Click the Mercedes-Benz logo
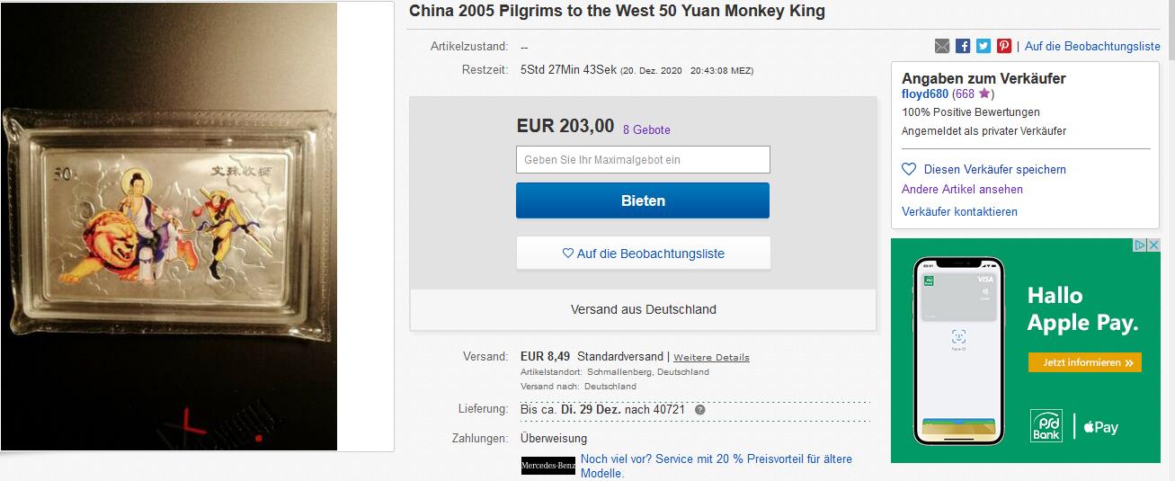Screen dimensions: 1175x481 pos(547,466)
